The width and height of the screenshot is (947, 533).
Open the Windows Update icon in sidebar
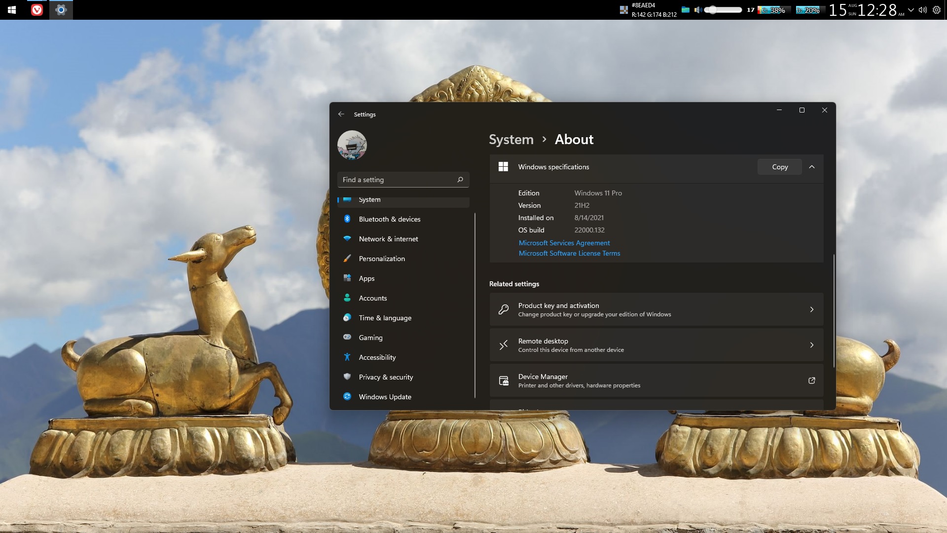coord(347,397)
